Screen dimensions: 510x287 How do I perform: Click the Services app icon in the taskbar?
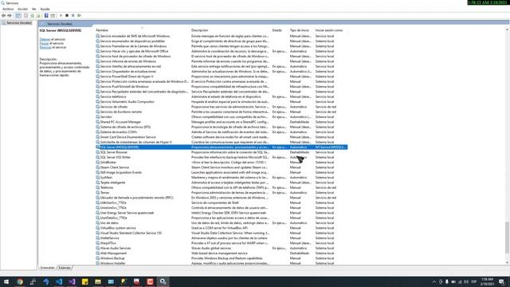163,281
